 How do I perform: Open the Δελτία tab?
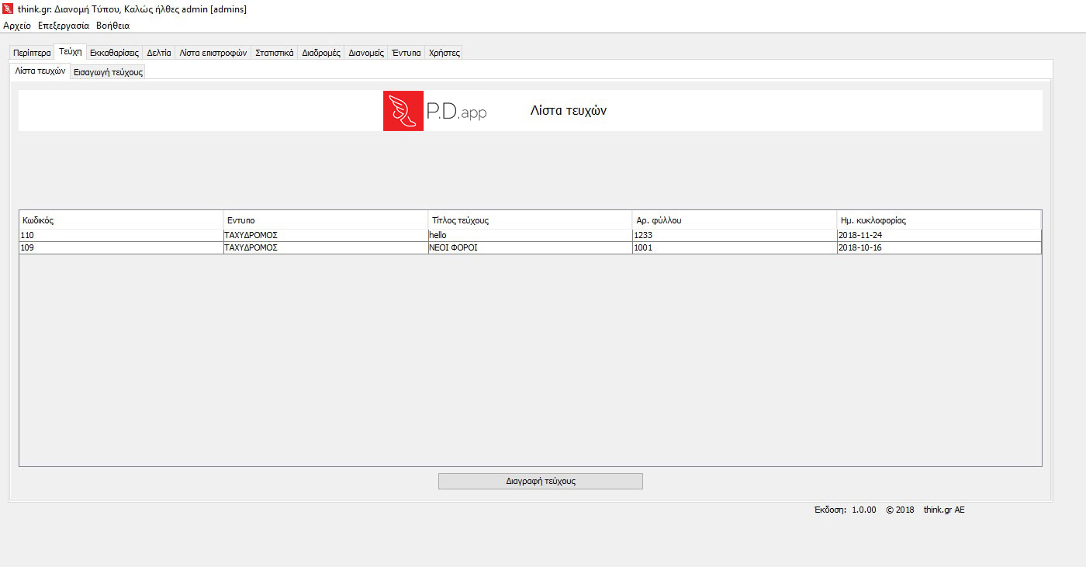point(159,54)
